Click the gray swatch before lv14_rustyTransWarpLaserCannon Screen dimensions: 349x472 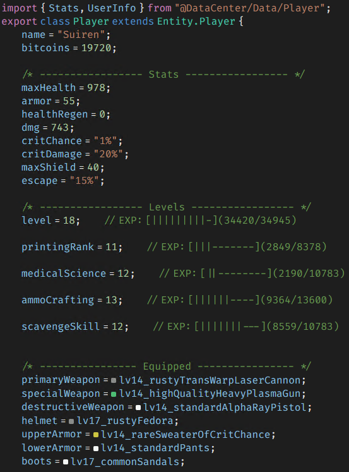click(x=114, y=380)
